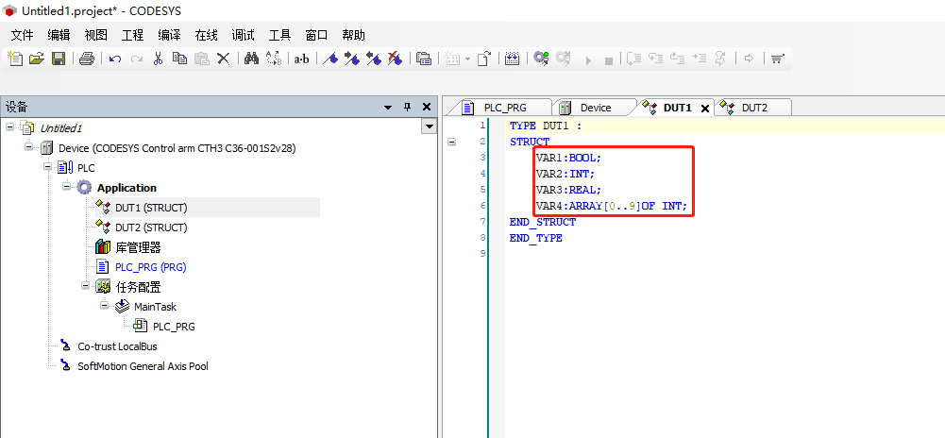
Task: Click the Stop square icon
Action: coord(609,60)
